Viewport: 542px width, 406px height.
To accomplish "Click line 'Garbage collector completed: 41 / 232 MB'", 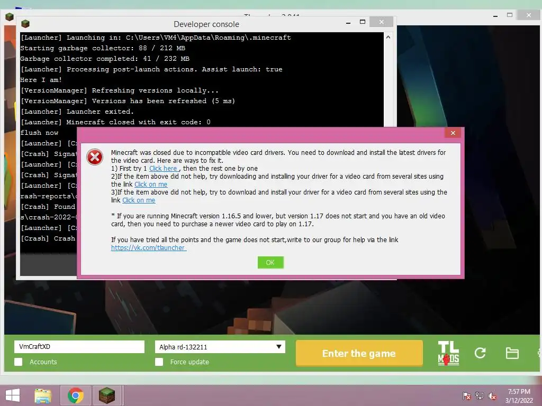I will pyautogui.click(x=105, y=59).
